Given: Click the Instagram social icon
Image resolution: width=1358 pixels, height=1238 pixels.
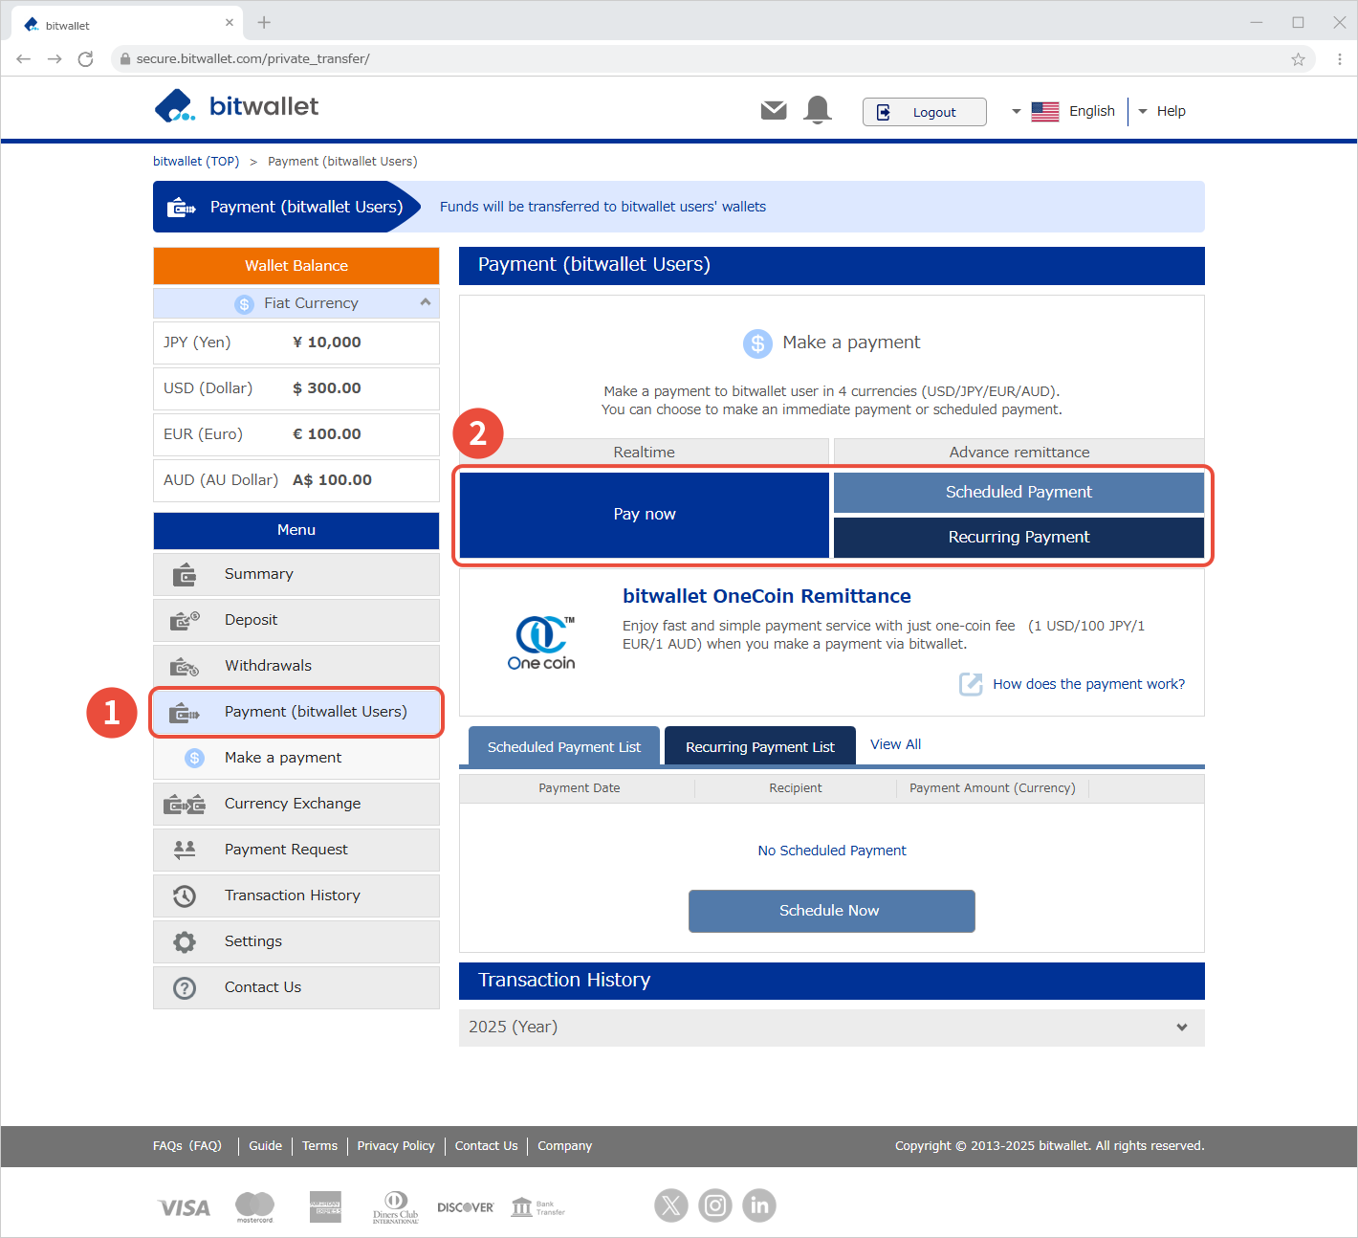Looking at the screenshot, I should [x=715, y=1205].
